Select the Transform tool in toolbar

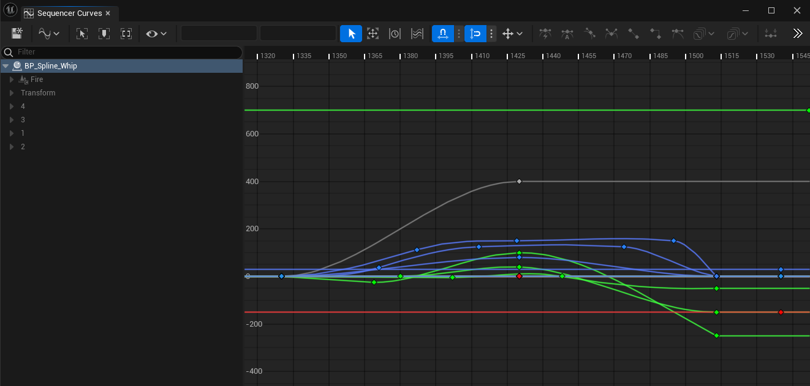373,34
